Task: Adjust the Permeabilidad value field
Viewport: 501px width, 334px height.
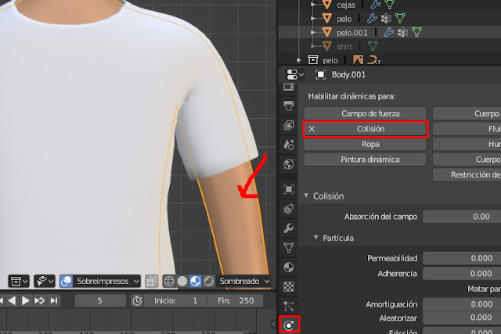Action: point(462,258)
